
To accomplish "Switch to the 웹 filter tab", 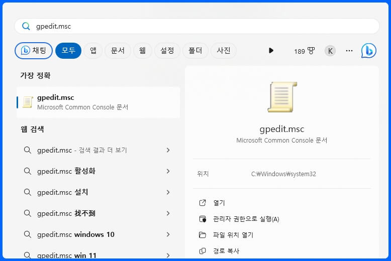I will (142, 51).
